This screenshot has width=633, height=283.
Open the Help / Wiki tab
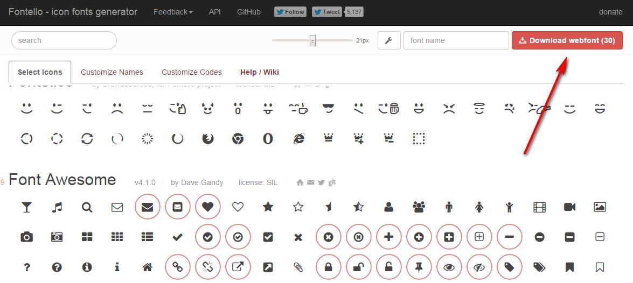(260, 72)
